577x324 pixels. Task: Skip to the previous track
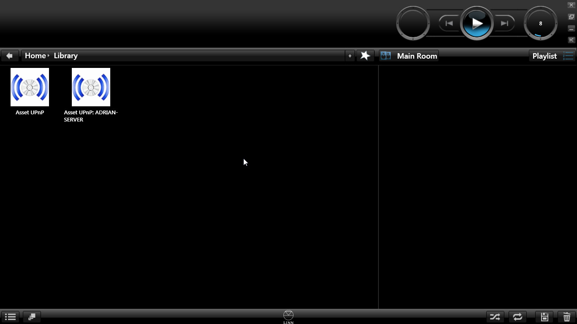[449, 23]
